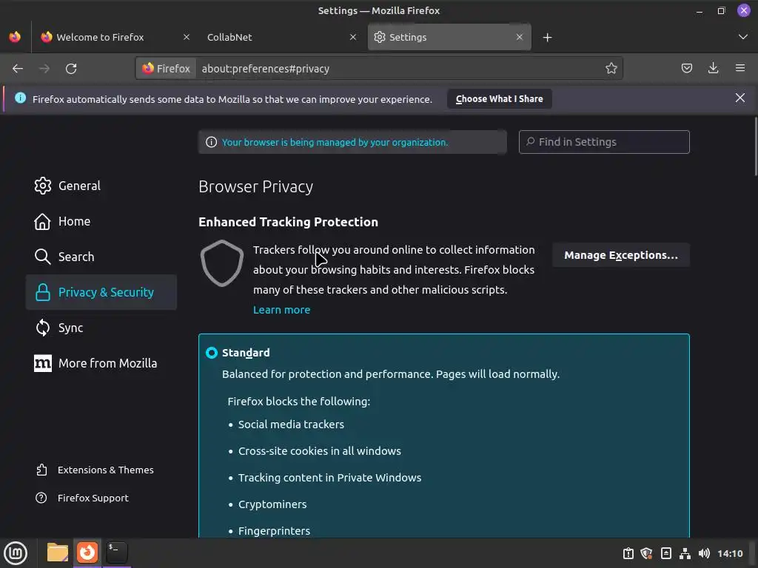This screenshot has width=758, height=568.
Task: Bookmark this page with the star icon
Action: point(611,69)
